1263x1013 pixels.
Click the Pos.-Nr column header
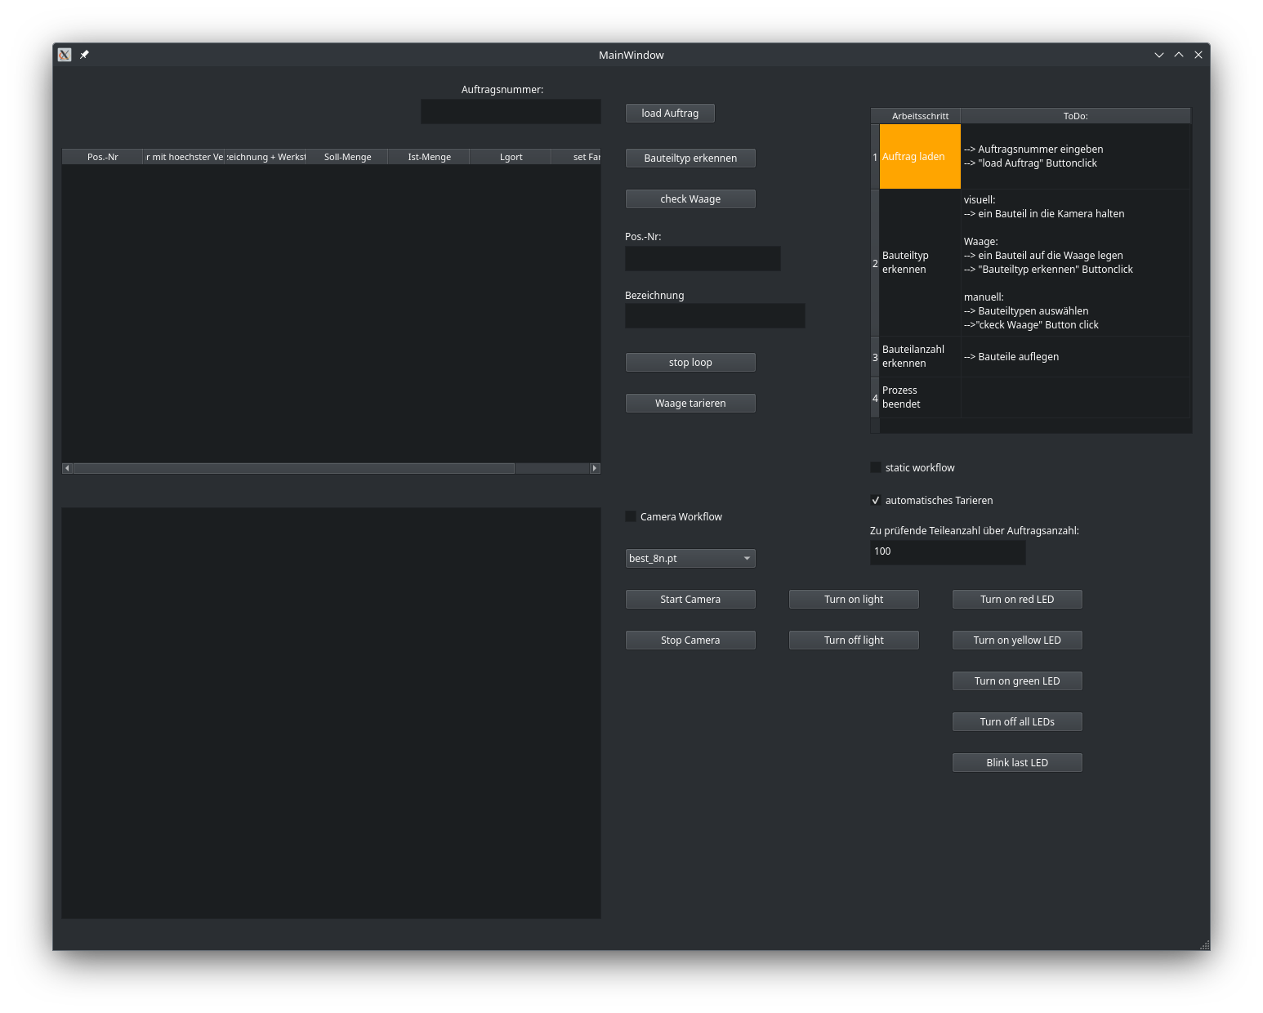pyautogui.click(x=103, y=157)
